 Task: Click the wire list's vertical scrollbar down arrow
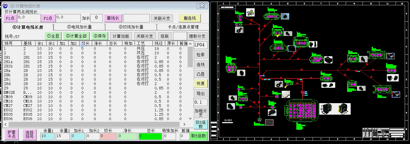click(190, 118)
